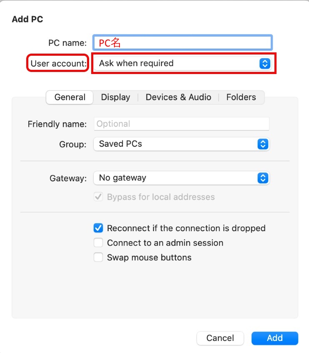Click the Friendly name label
309x353 pixels.
pos(57,124)
